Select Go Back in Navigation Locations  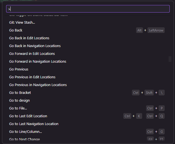pos(35,46)
